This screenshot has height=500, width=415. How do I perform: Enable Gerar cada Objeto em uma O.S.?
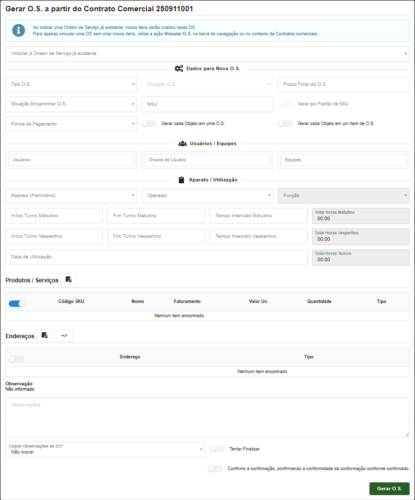(149, 124)
